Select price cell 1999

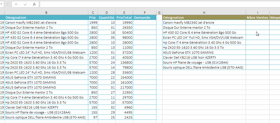[93, 22]
